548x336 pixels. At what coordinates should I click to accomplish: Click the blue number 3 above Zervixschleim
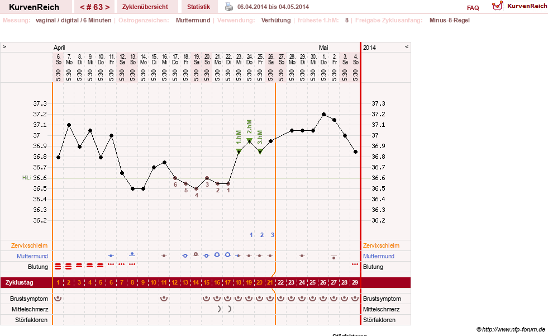[273, 235]
